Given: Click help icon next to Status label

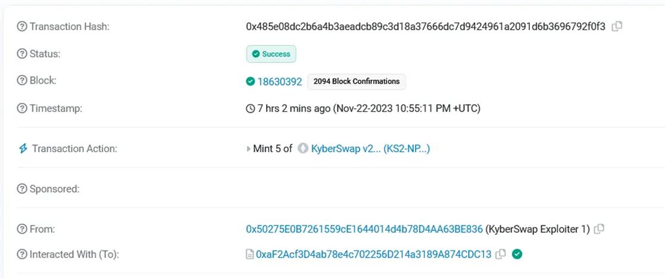Looking at the screenshot, I should 21,54.
